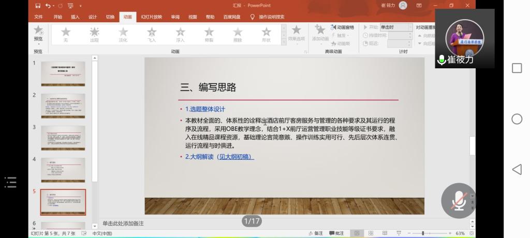
Task: Open the 切换 transitions ribbon tab
Action: 110,17
